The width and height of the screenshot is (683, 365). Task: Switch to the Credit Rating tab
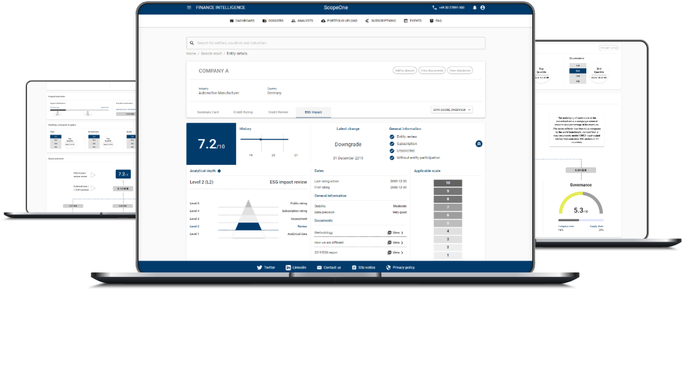[243, 112]
